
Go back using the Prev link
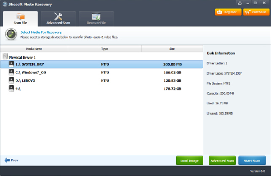[x=11, y=160]
